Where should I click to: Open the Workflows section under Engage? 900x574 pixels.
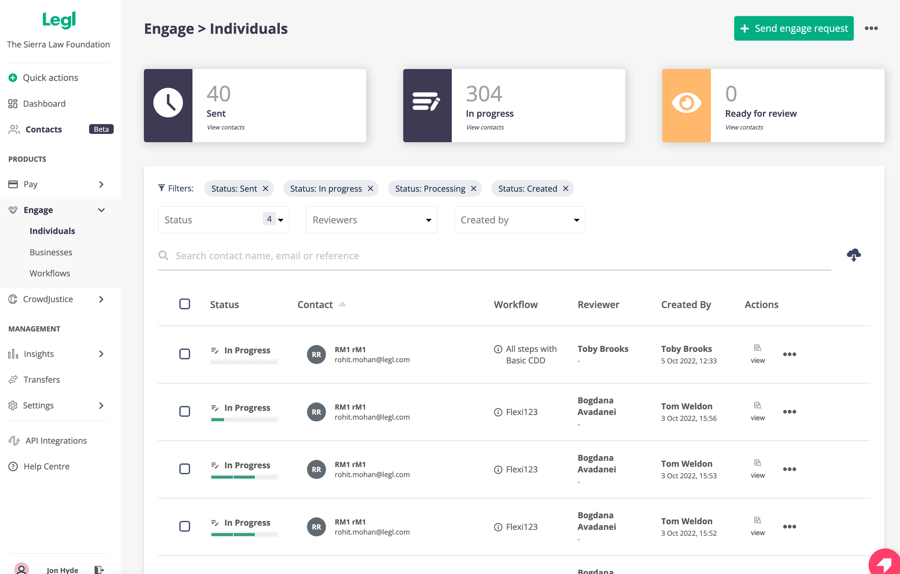pos(50,273)
